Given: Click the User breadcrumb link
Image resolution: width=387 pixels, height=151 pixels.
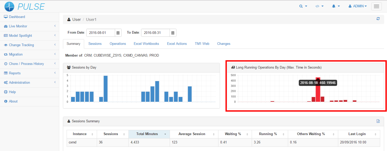Looking at the screenshot, I should pyautogui.click(x=76, y=20).
